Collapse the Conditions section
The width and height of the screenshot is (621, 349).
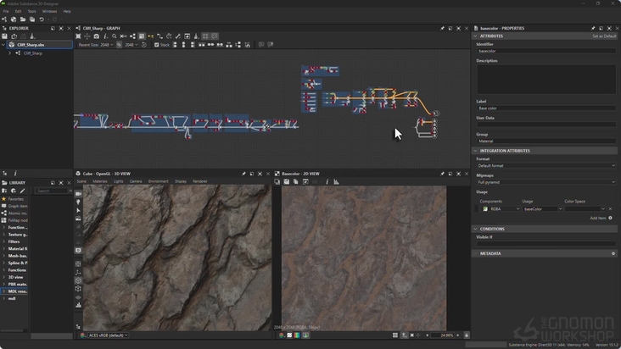[475, 229]
